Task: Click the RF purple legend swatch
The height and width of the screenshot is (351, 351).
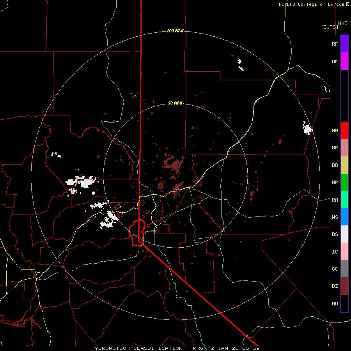Action: coord(344,44)
